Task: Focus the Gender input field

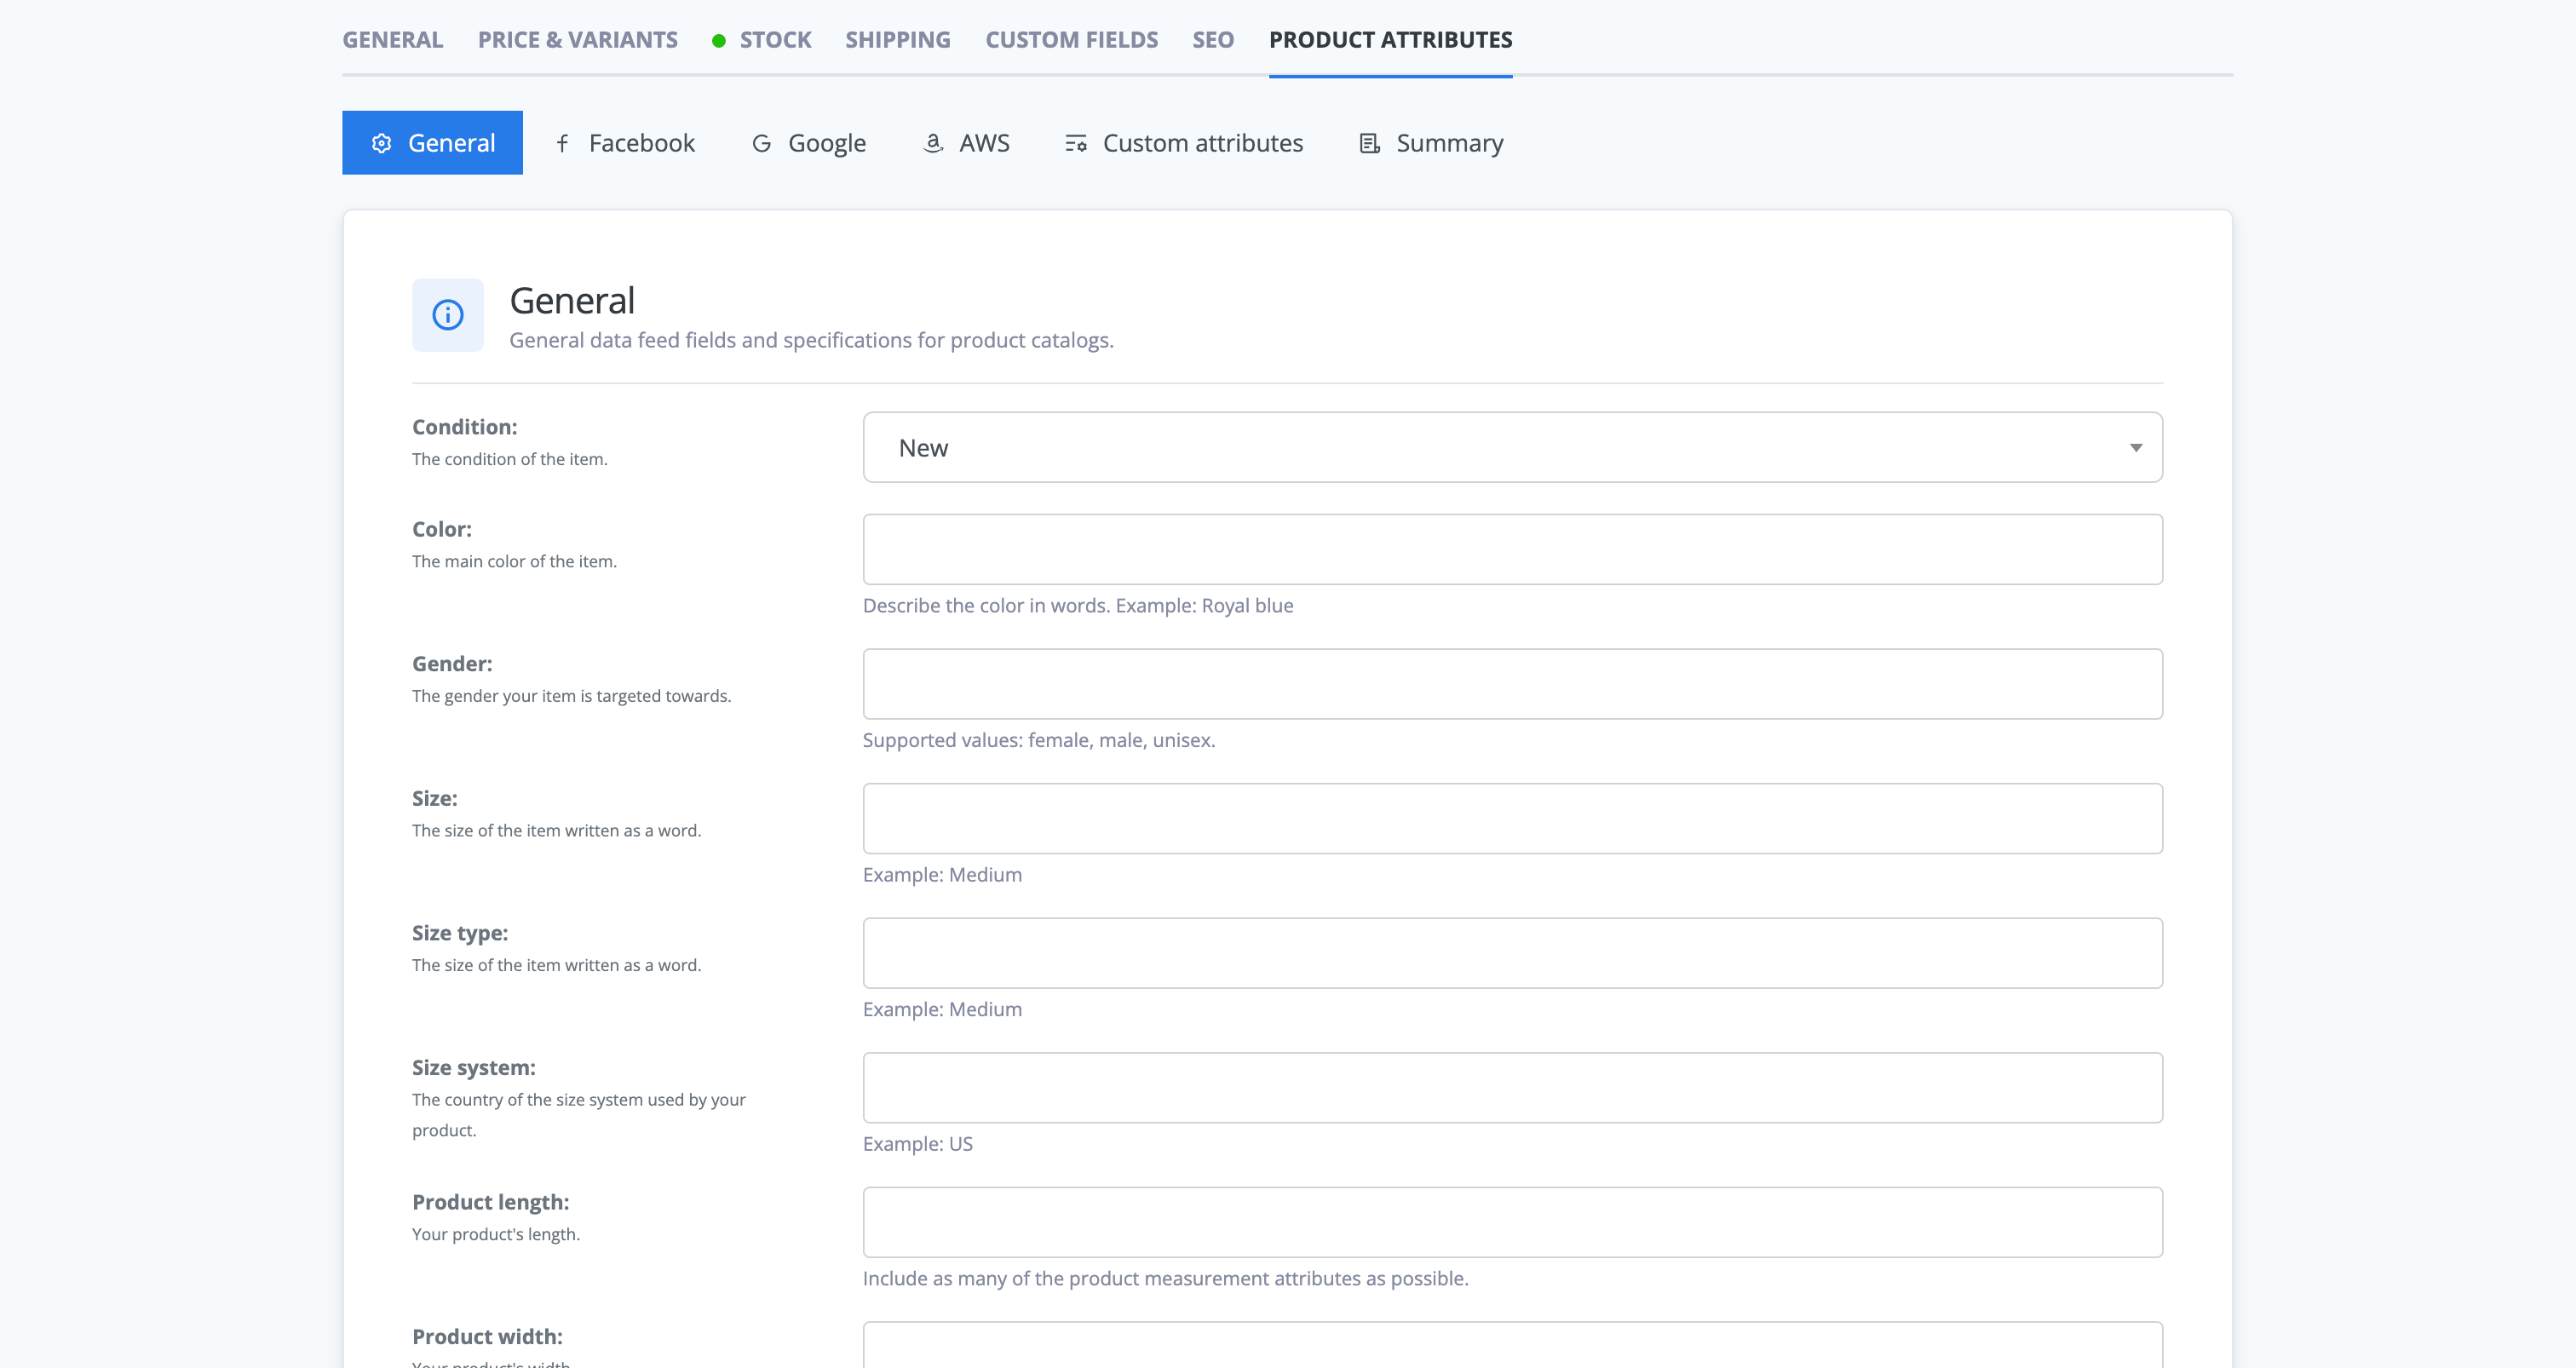Action: tap(1512, 684)
